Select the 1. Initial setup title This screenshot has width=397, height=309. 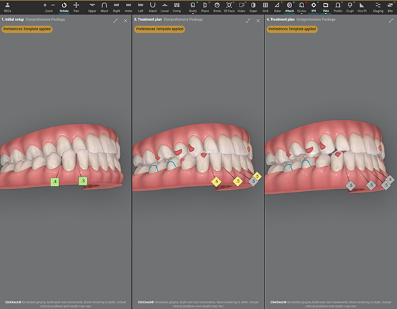click(x=13, y=20)
